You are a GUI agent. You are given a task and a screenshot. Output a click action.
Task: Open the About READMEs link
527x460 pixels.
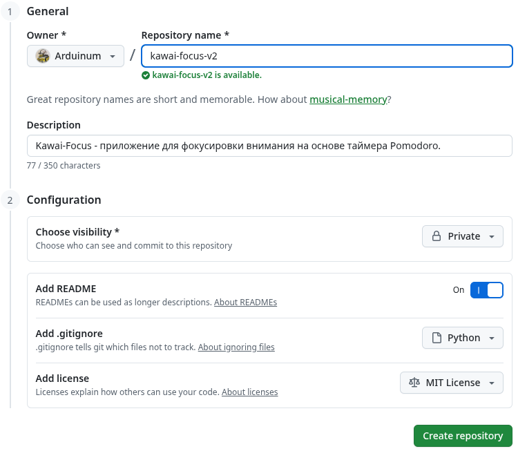[x=245, y=303]
